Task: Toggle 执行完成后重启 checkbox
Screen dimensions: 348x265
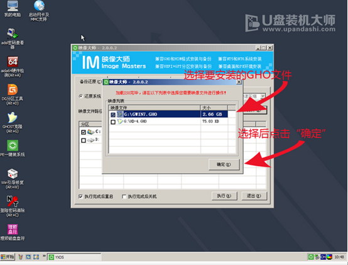Action: click(x=80, y=196)
